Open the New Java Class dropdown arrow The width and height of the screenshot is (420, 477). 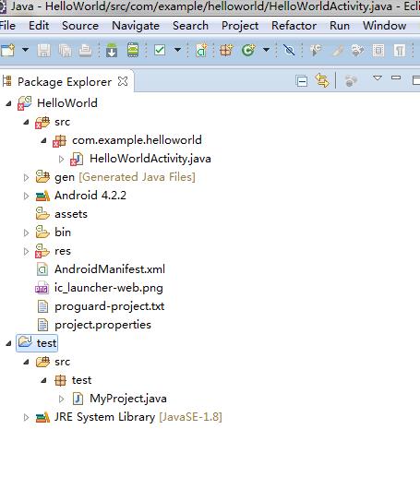point(267,49)
